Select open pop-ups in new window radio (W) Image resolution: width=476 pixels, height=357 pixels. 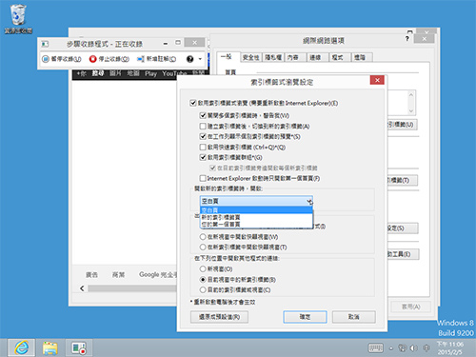(x=203, y=237)
